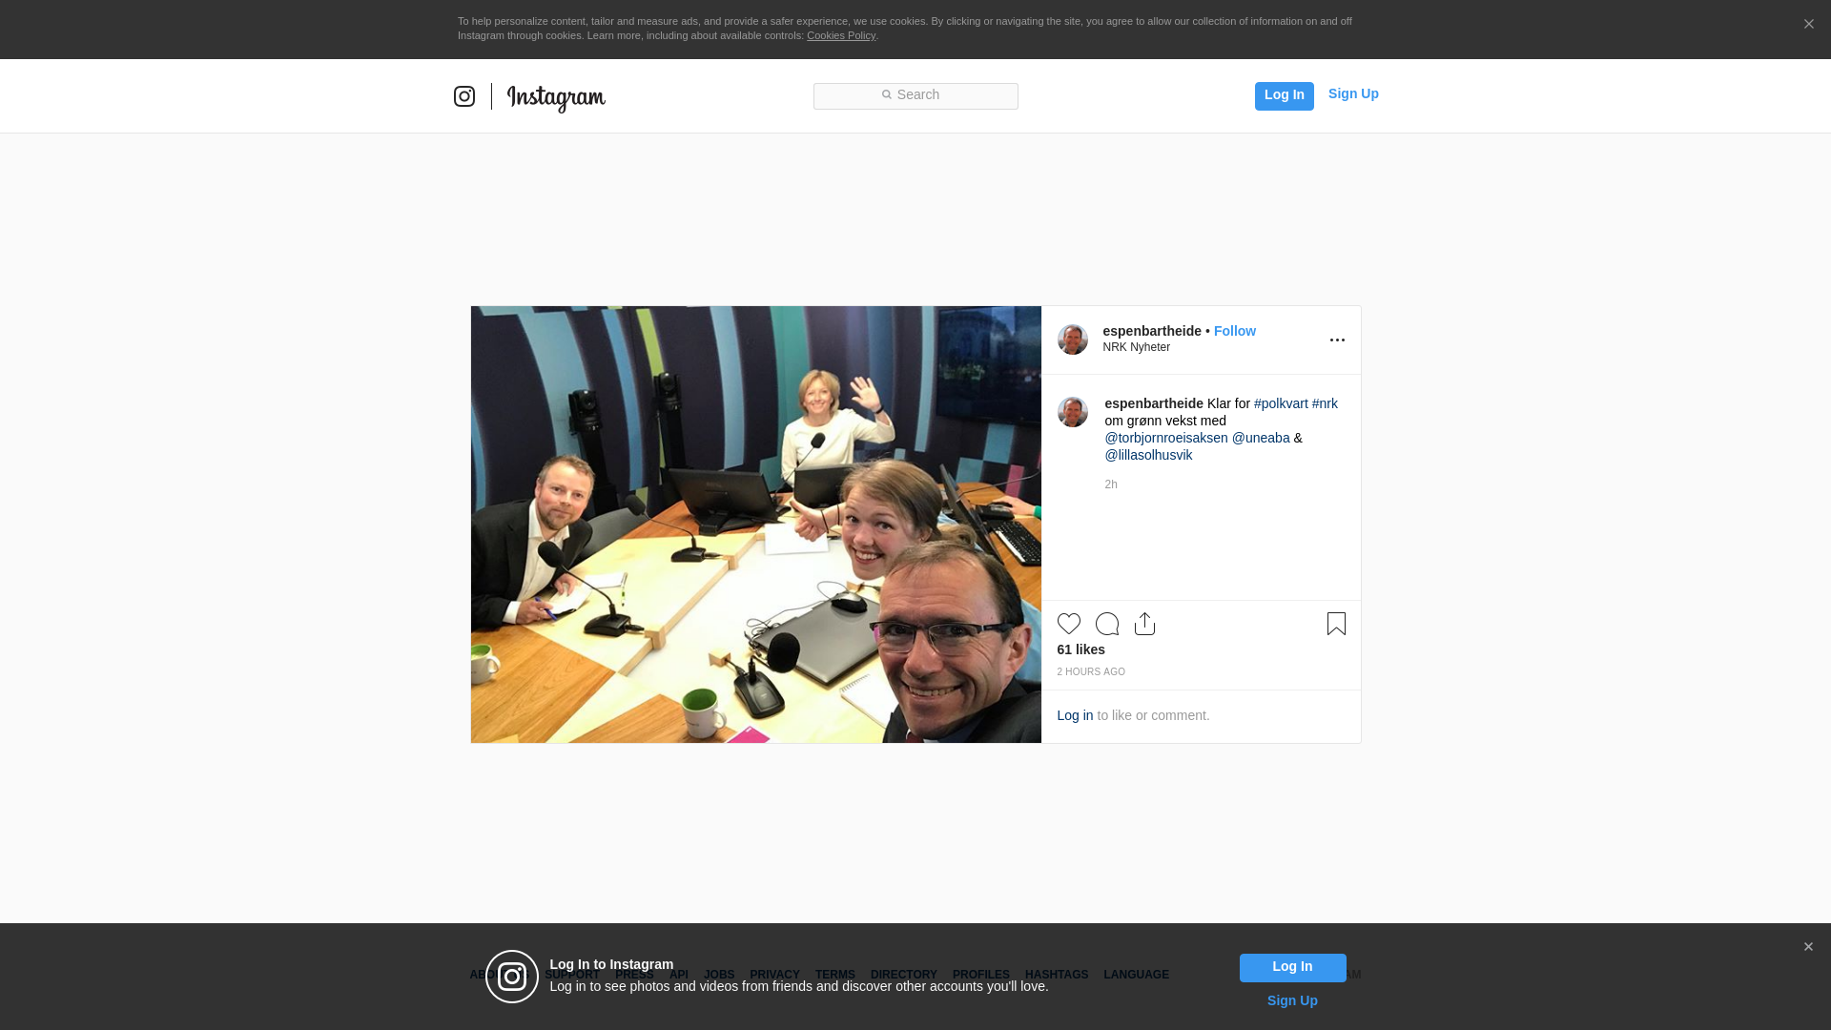This screenshot has width=1831, height=1030.
Task: Click the Instagram wordmark logo
Action: click(556, 97)
